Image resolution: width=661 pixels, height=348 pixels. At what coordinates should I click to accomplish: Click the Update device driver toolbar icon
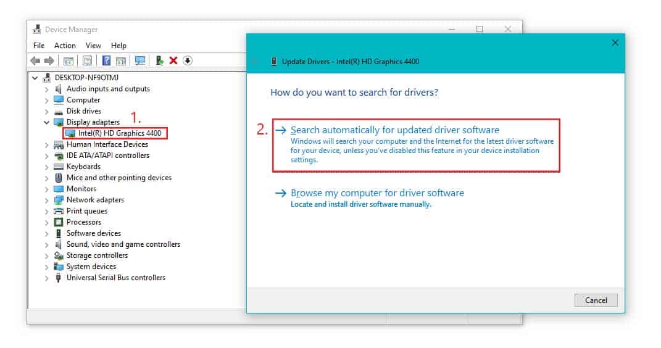(x=159, y=60)
